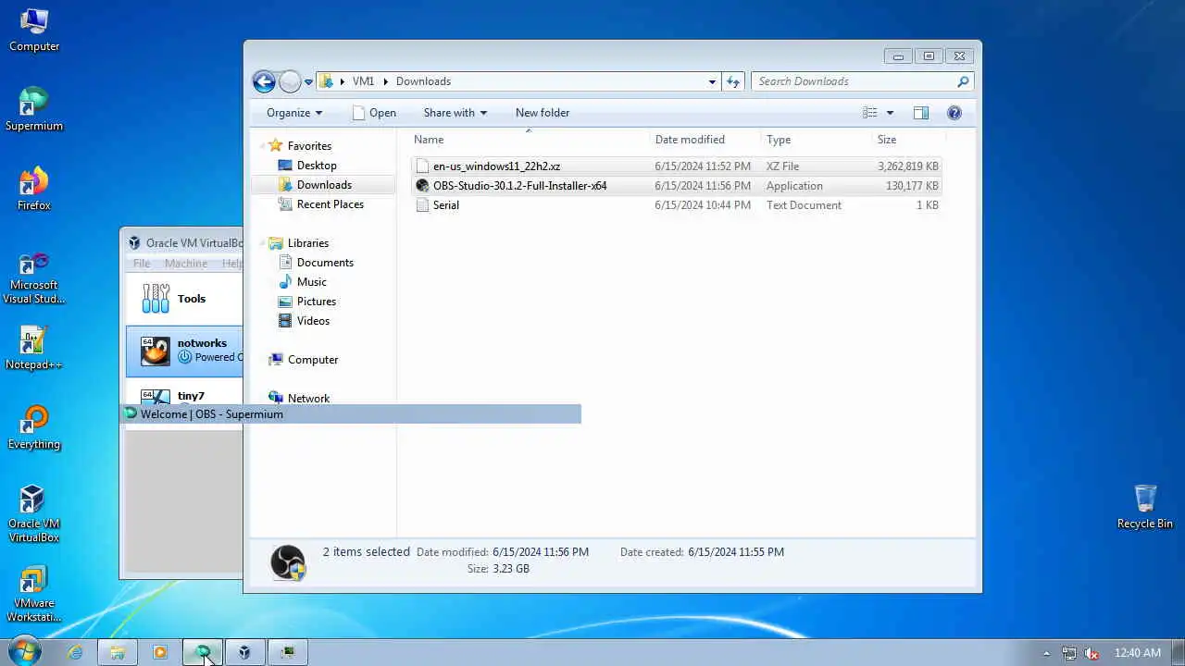Open the Share with dropdown
The height and width of the screenshot is (666, 1185).
(x=455, y=113)
